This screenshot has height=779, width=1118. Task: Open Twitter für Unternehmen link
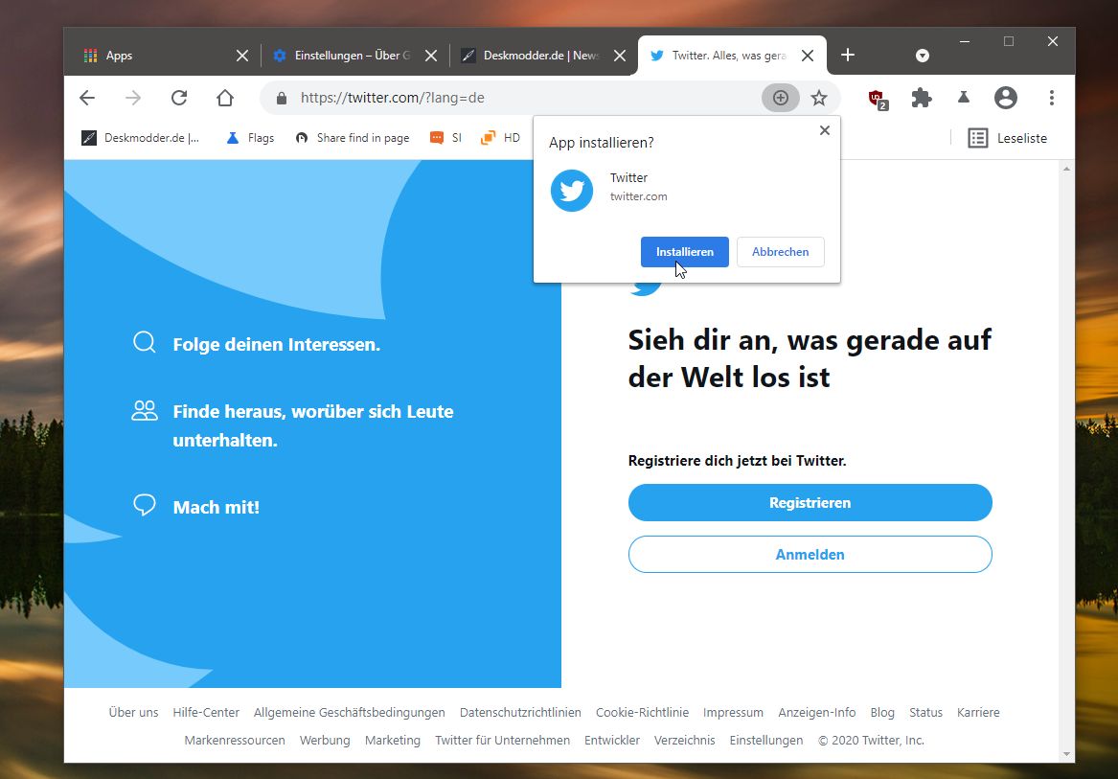(503, 741)
